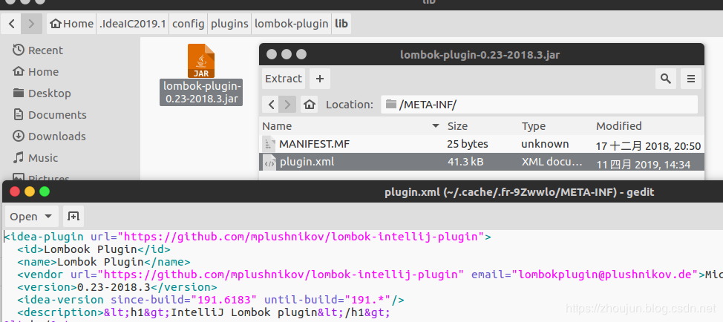Add files with the plus button
This screenshot has width=723, height=322.
click(319, 79)
